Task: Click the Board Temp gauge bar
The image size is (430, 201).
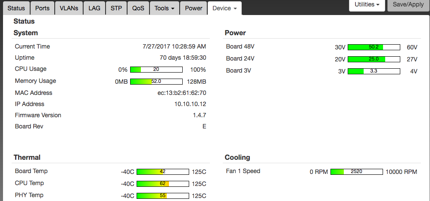Action: (162, 172)
